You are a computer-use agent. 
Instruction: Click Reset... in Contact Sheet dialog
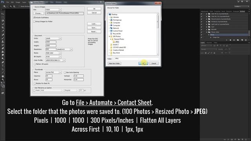[x=94, y=32]
